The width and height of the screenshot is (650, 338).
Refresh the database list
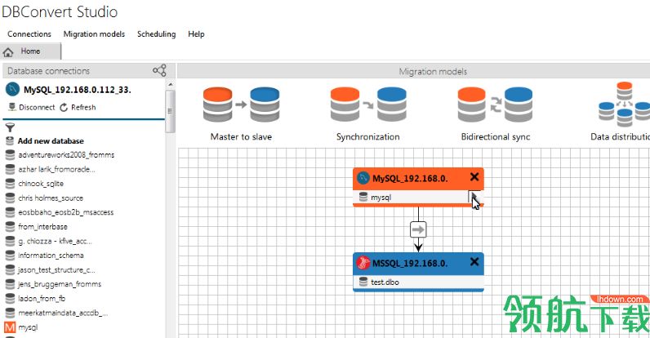pos(78,107)
